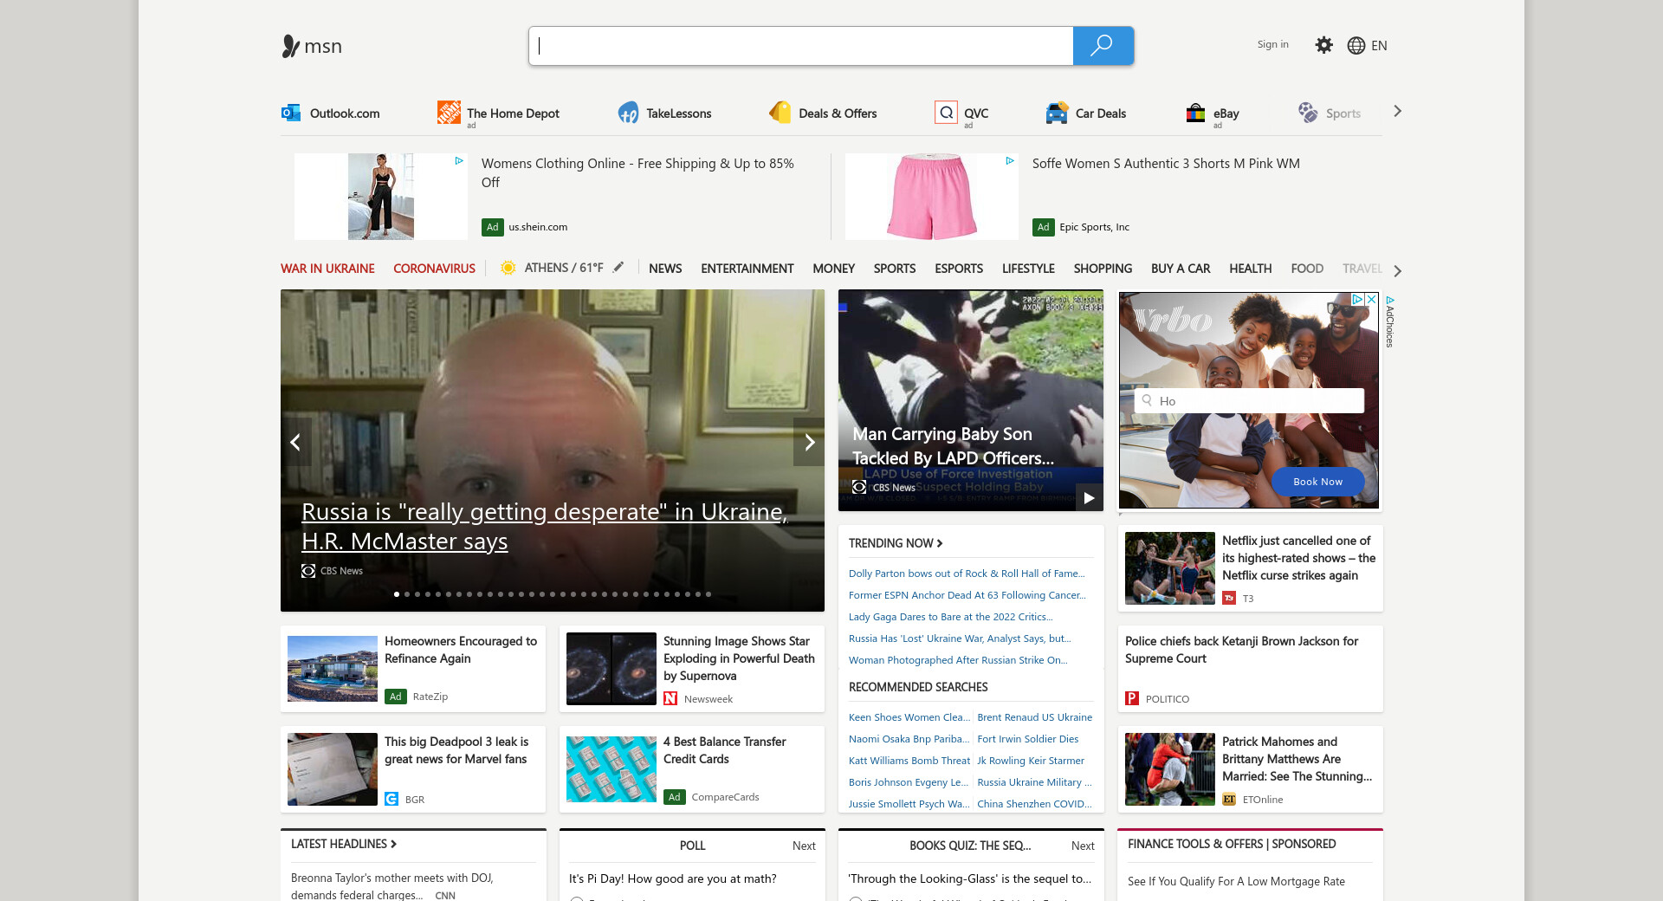The width and height of the screenshot is (1663, 901).
Task: Click the TakeLessons shortcut icon
Action: pos(628,113)
